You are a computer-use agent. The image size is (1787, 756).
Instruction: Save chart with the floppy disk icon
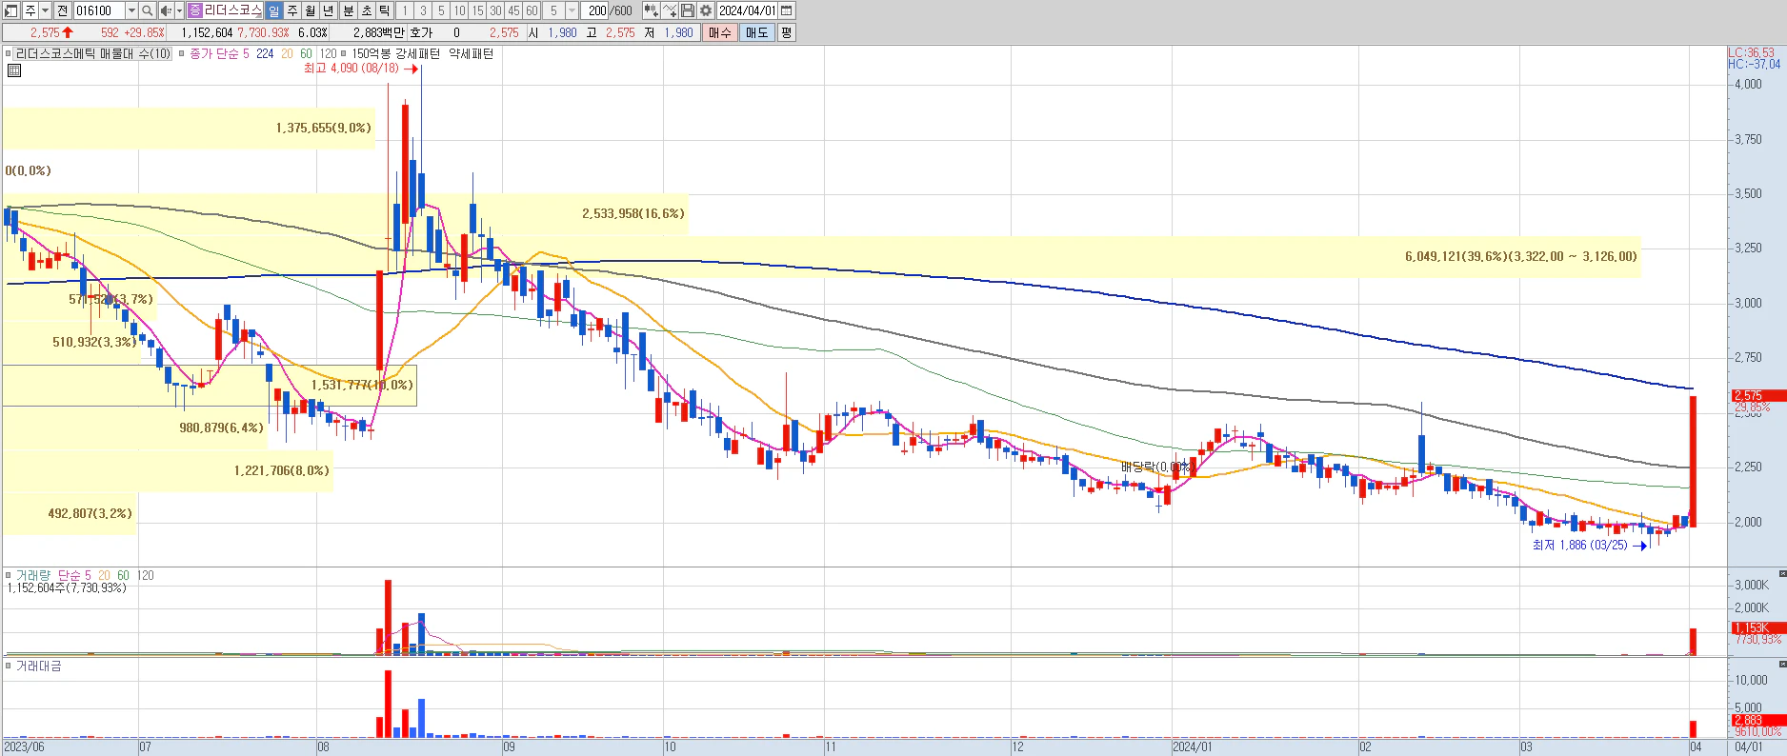688,10
